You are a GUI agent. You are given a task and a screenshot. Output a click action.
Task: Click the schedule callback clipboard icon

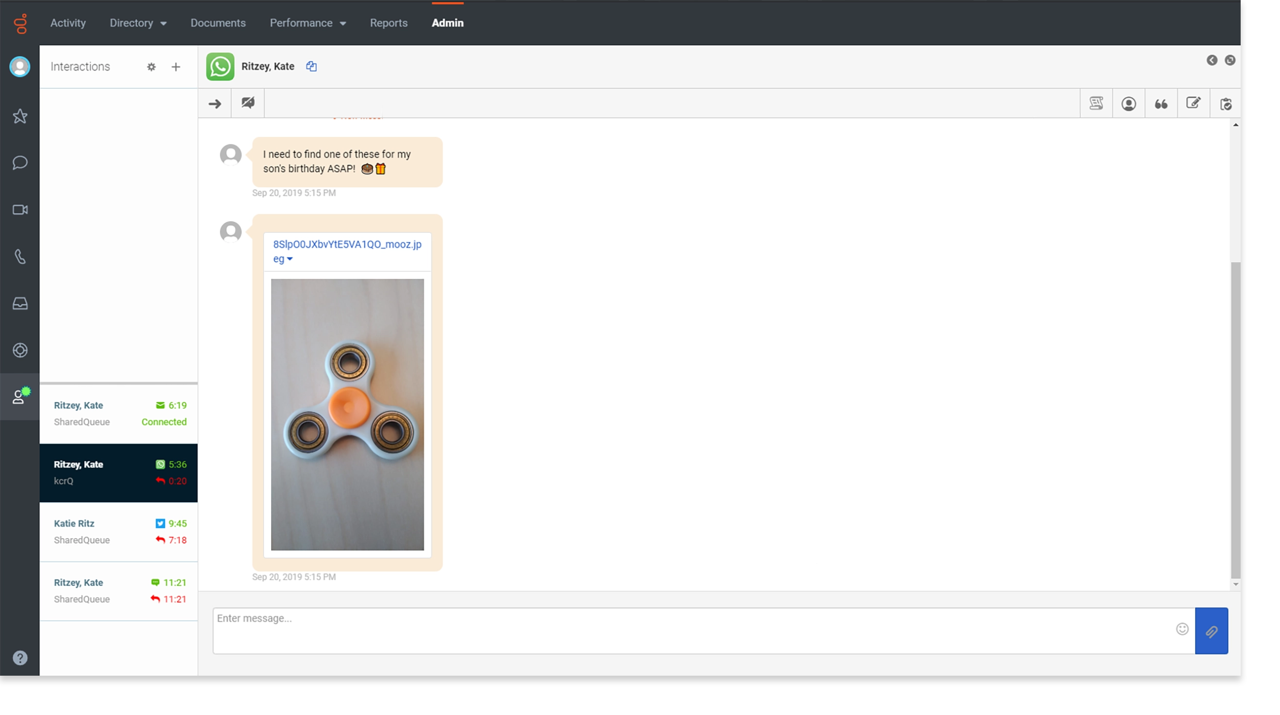(1227, 103)
